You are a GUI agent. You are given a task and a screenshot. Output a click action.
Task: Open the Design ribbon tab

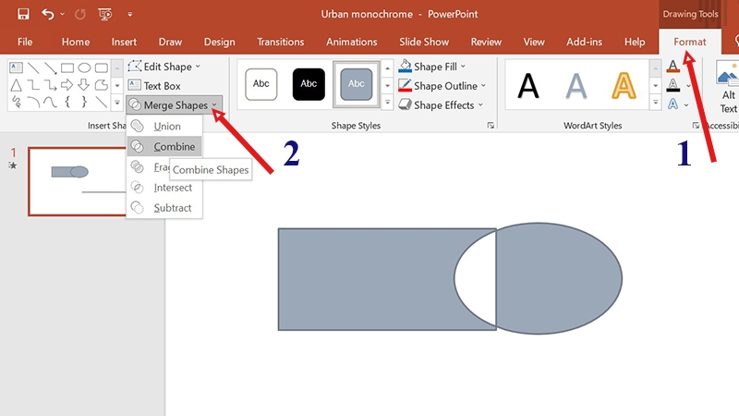click(219, 42)
